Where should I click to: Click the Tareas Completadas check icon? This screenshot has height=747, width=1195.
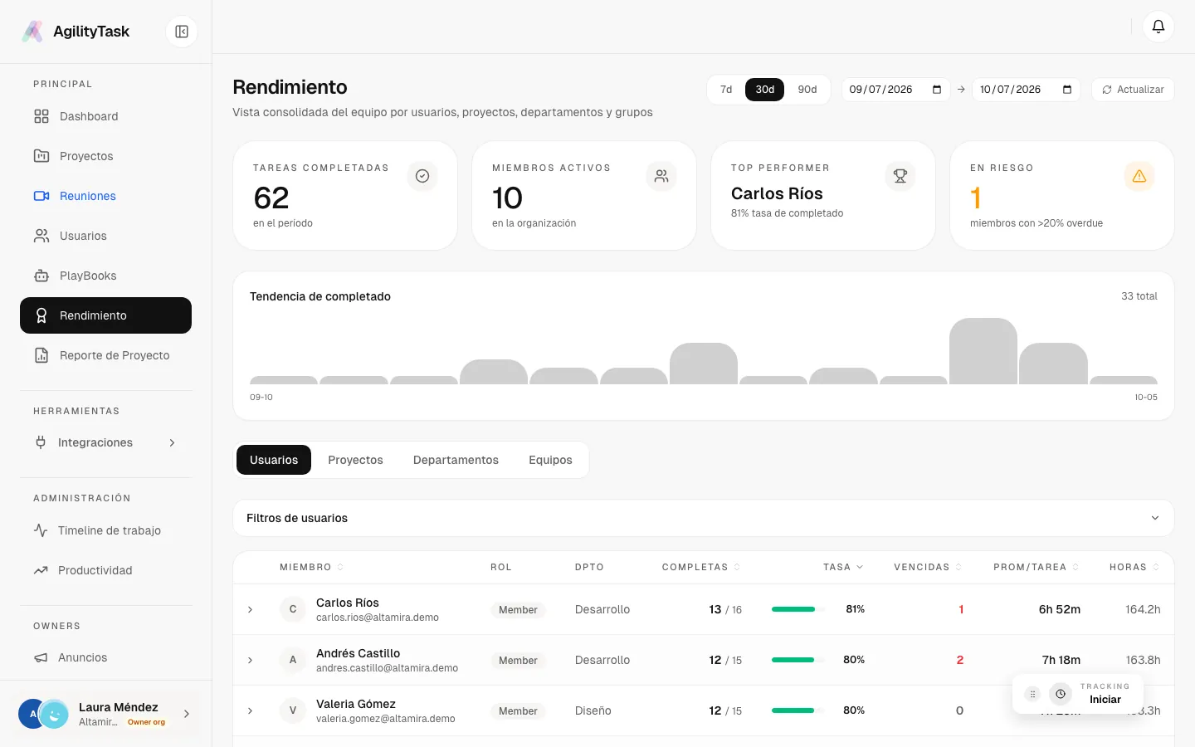[x=422, y=176]
